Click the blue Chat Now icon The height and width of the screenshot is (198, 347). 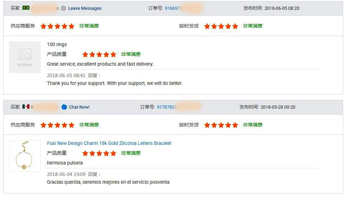click(64, 107)
